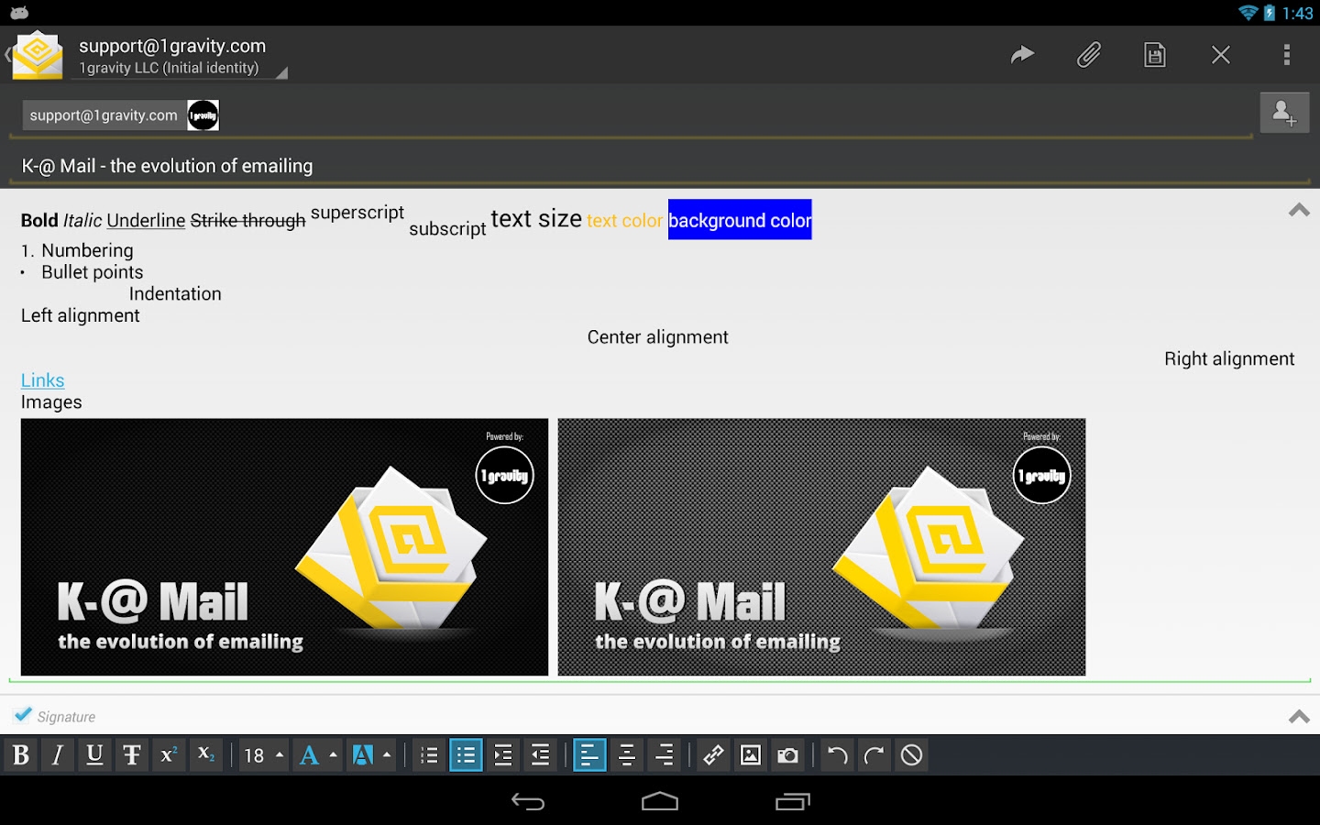Toggle center alignment
1320x825 pixels.
point(626,754)
